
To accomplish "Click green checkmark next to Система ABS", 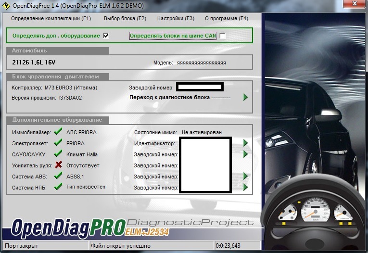I will (58, 176).
